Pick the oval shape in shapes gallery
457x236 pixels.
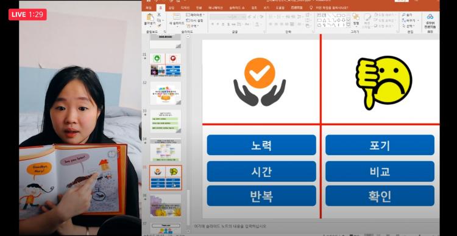coord(344,15)
